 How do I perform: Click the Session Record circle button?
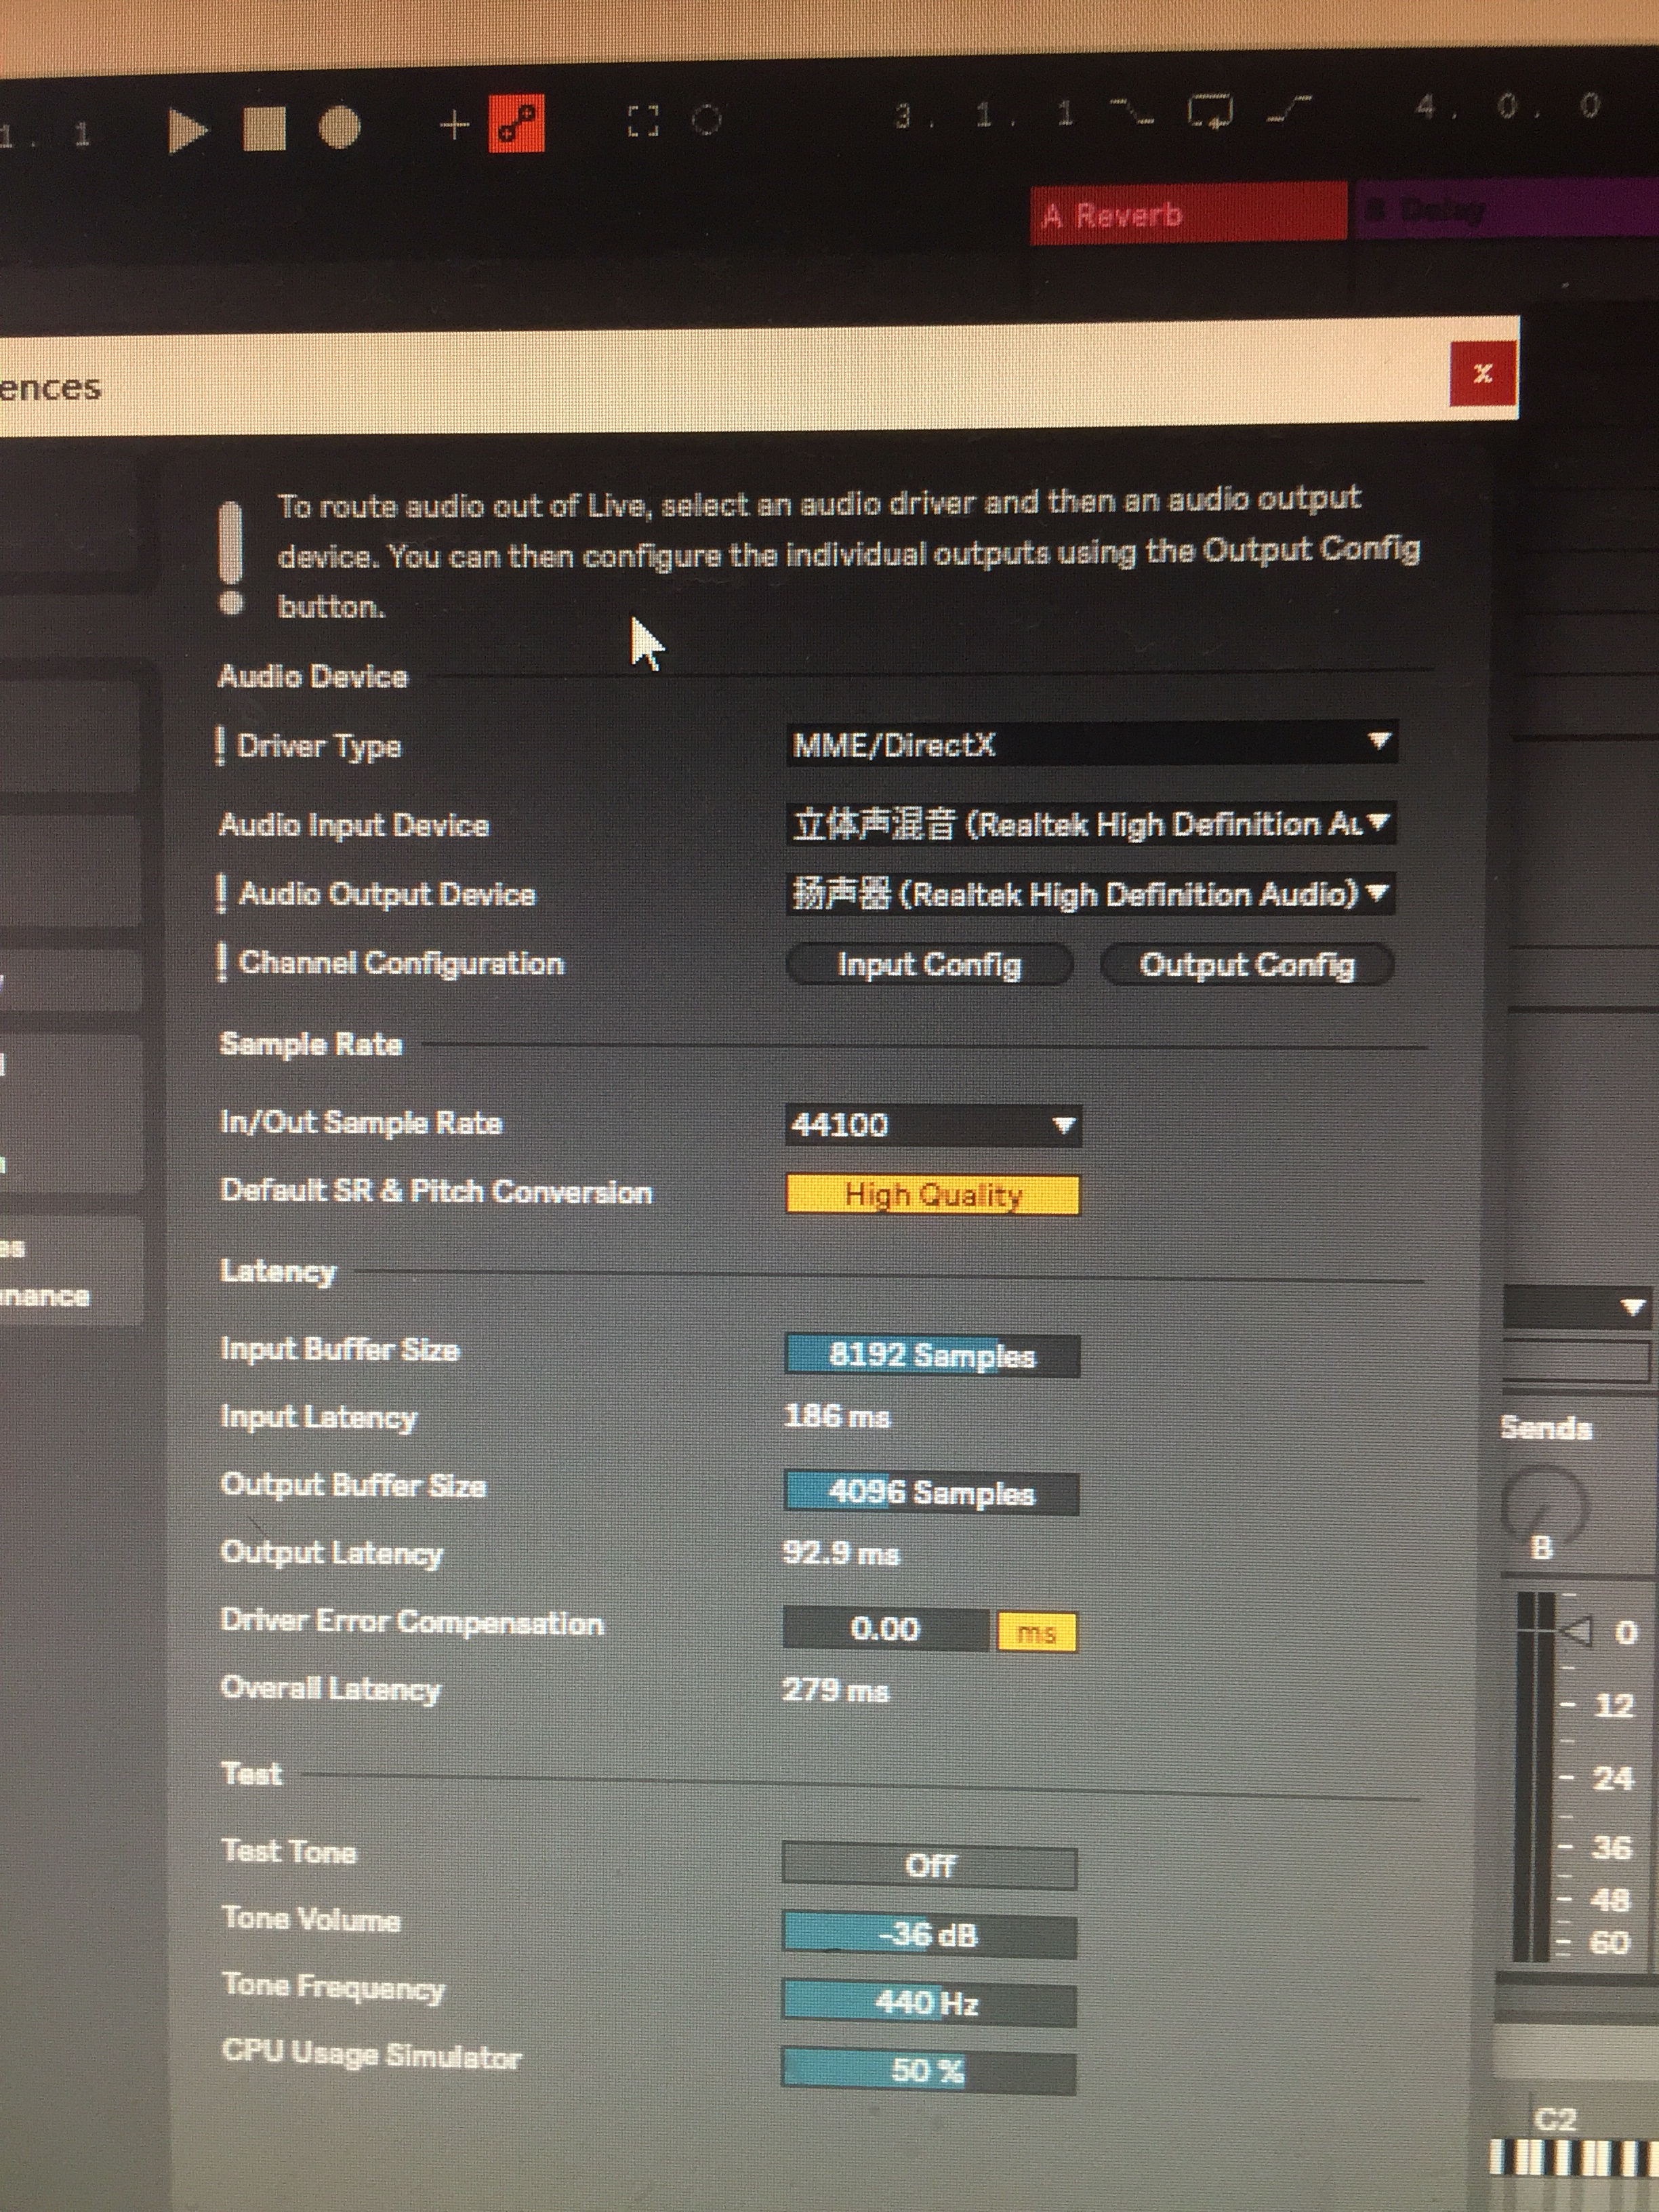pyautogui.click(x=706, y=120)
